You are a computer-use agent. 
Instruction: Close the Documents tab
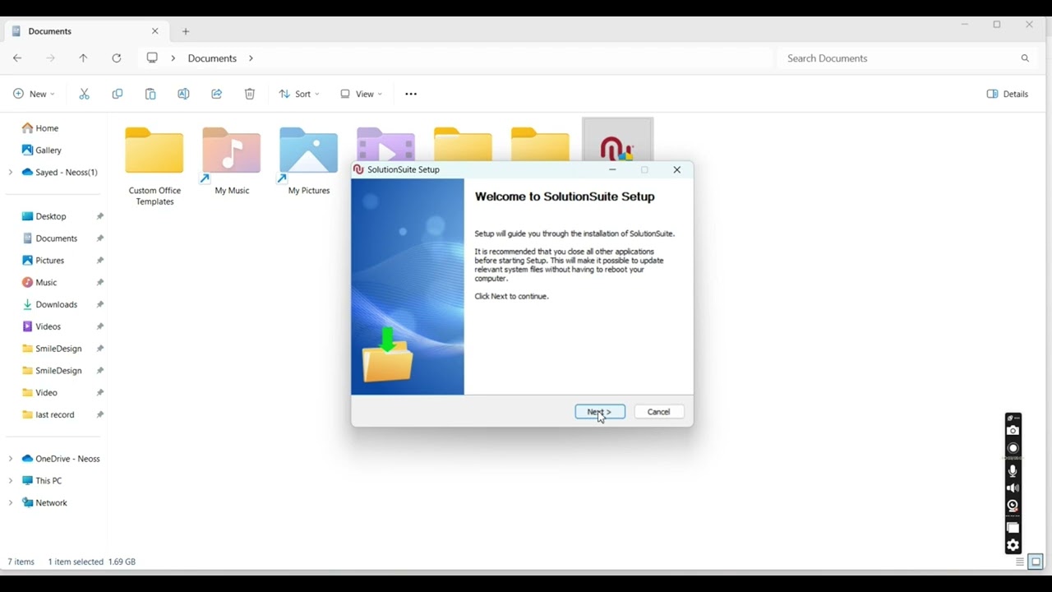[x=155, y=31]
